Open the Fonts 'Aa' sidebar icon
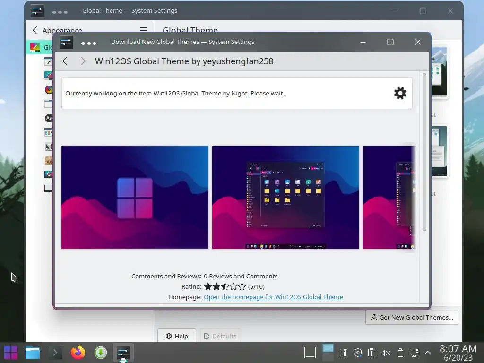This screenshot has height=363, width=484. pos(49,118)
